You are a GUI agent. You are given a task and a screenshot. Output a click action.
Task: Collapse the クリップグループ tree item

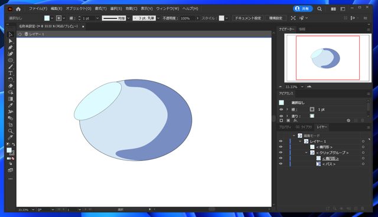(x=306, y=153)
